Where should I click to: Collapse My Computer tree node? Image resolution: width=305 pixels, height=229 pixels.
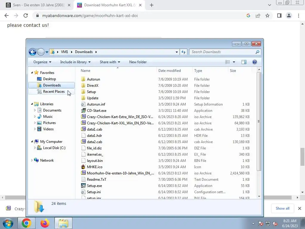pyautogui.click(x=32, y=142)
